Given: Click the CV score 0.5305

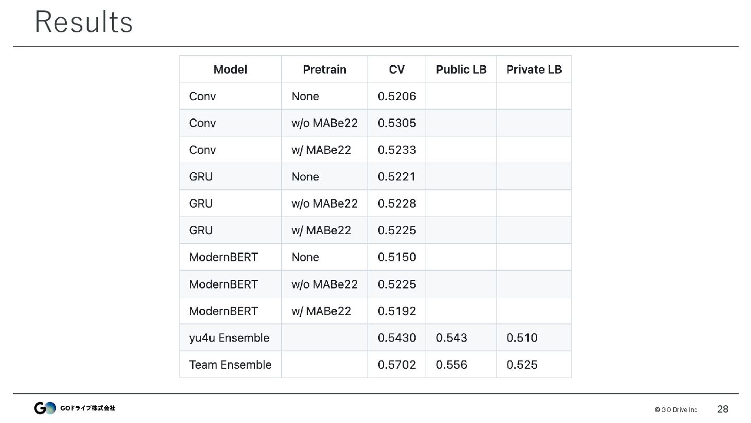Looking at the screenshot, I should pos(396,123).
